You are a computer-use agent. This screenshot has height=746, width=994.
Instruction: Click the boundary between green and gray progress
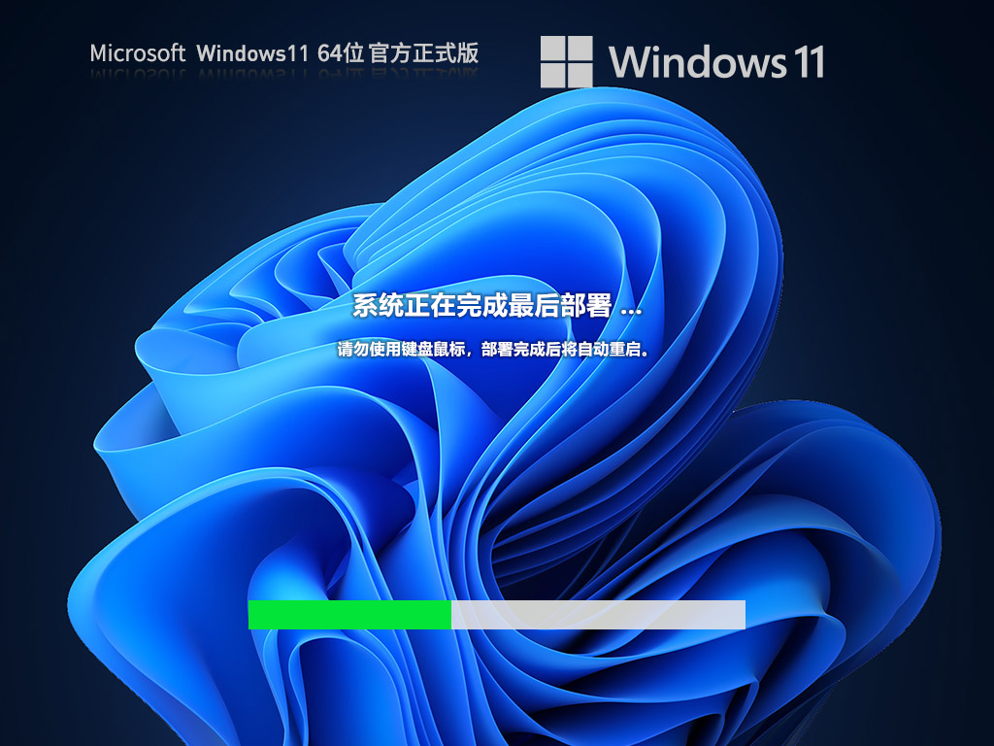450,615
